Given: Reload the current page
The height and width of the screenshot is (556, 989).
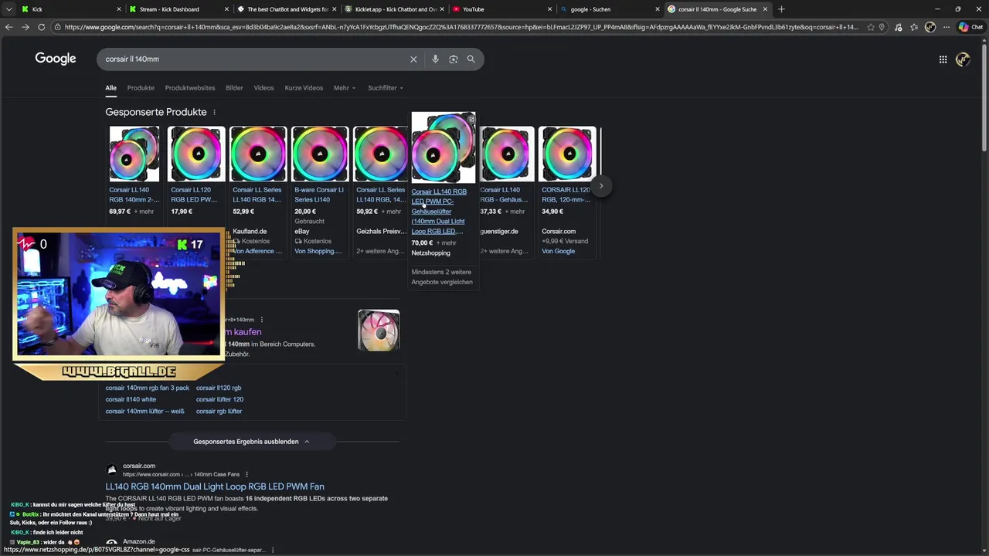Looking at the screenshot, I should pos(42,27).
